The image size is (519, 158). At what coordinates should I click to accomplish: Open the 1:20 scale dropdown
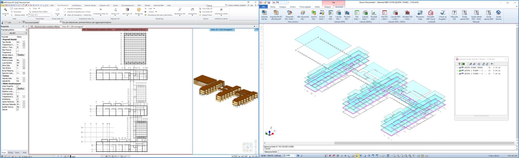(19, 22)
